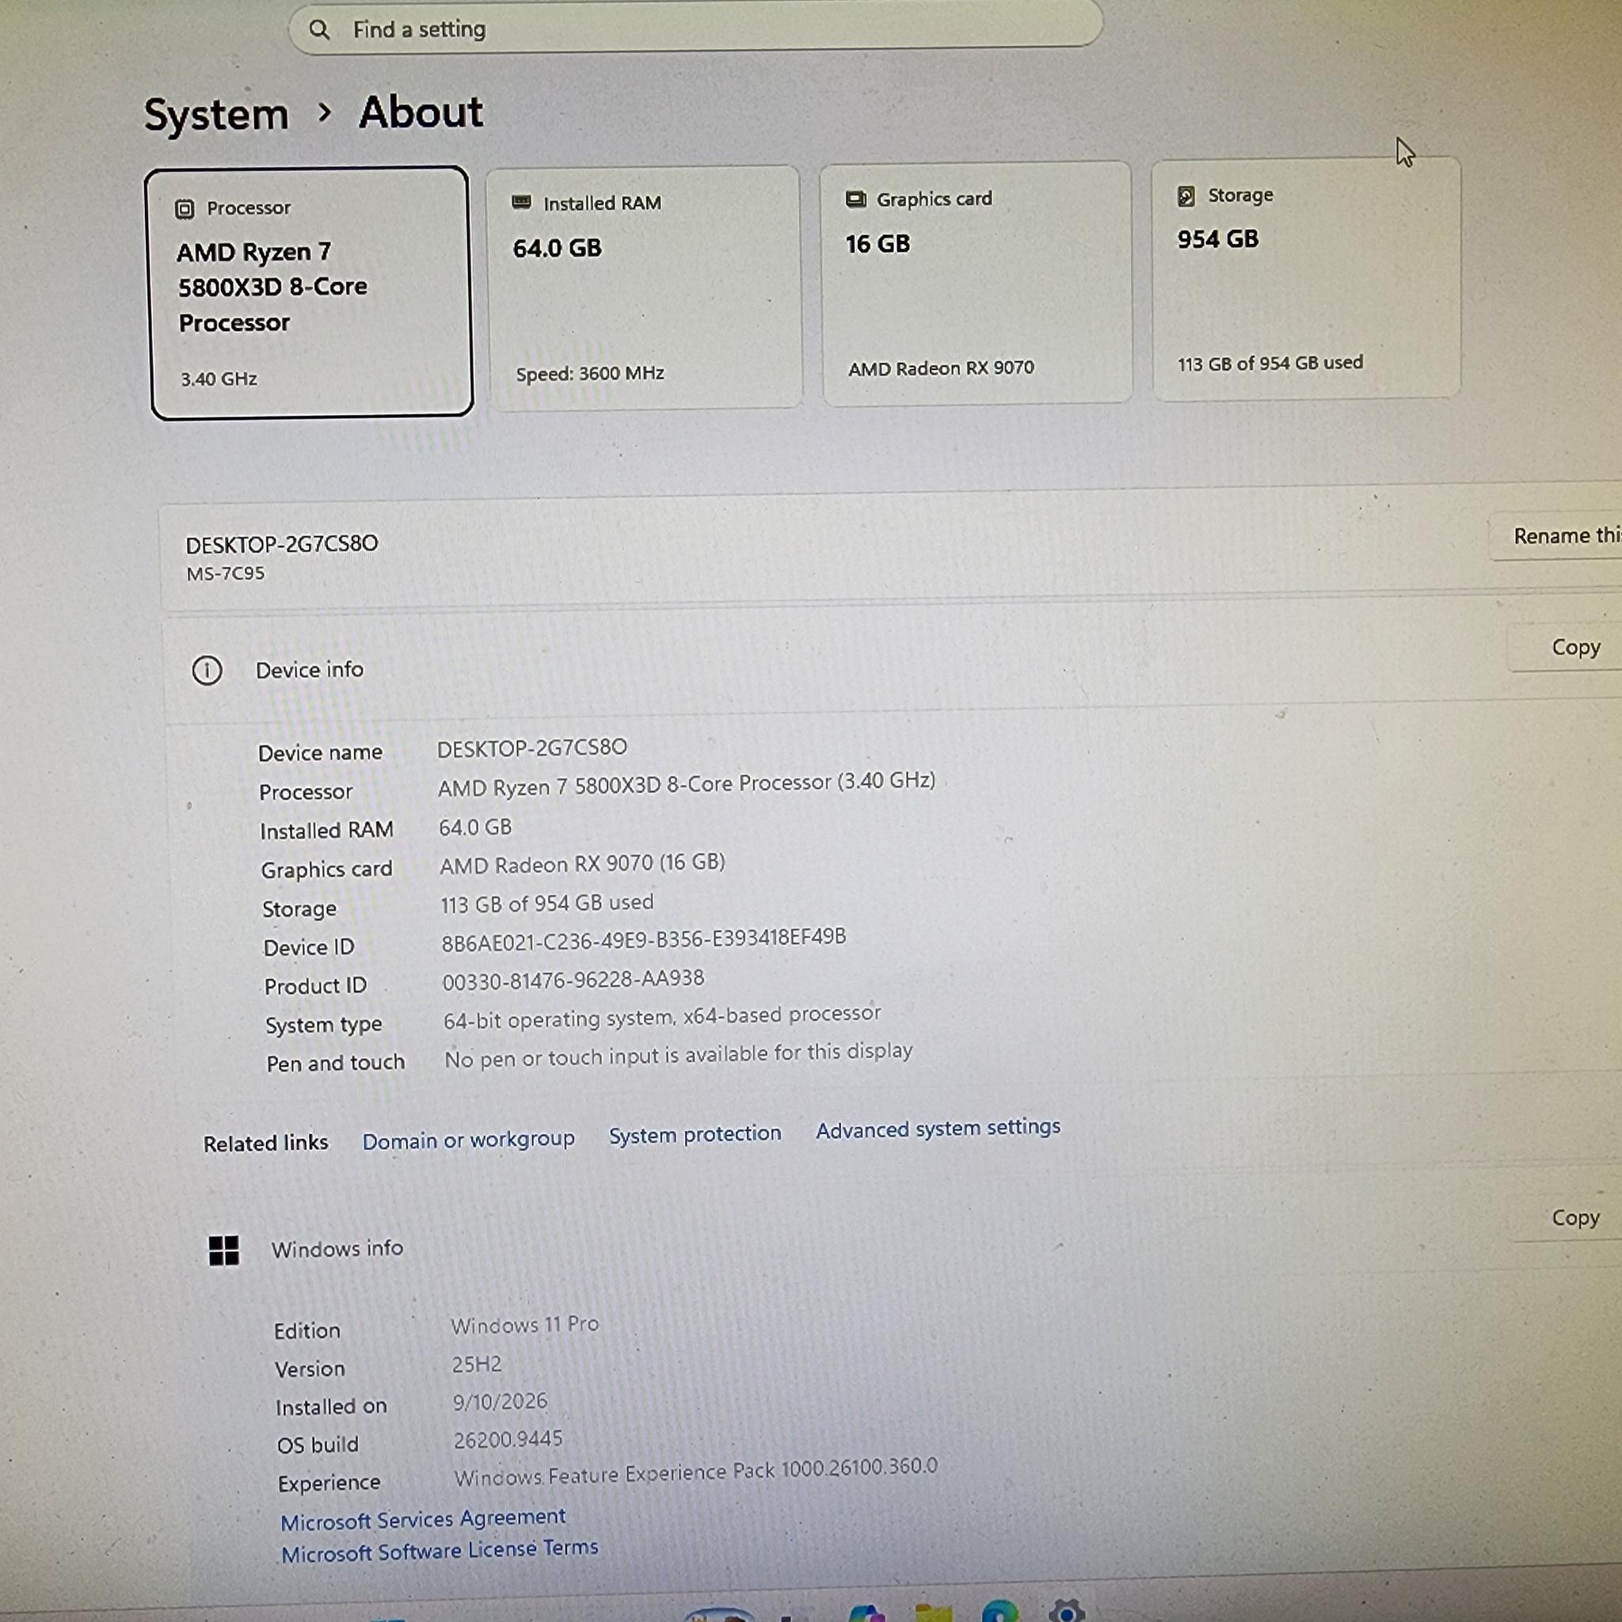This screenshot has width=1622, height=1622.
Task: Select the Graphics card summary card
Action: pyautogui.click(x=976, y=282)
